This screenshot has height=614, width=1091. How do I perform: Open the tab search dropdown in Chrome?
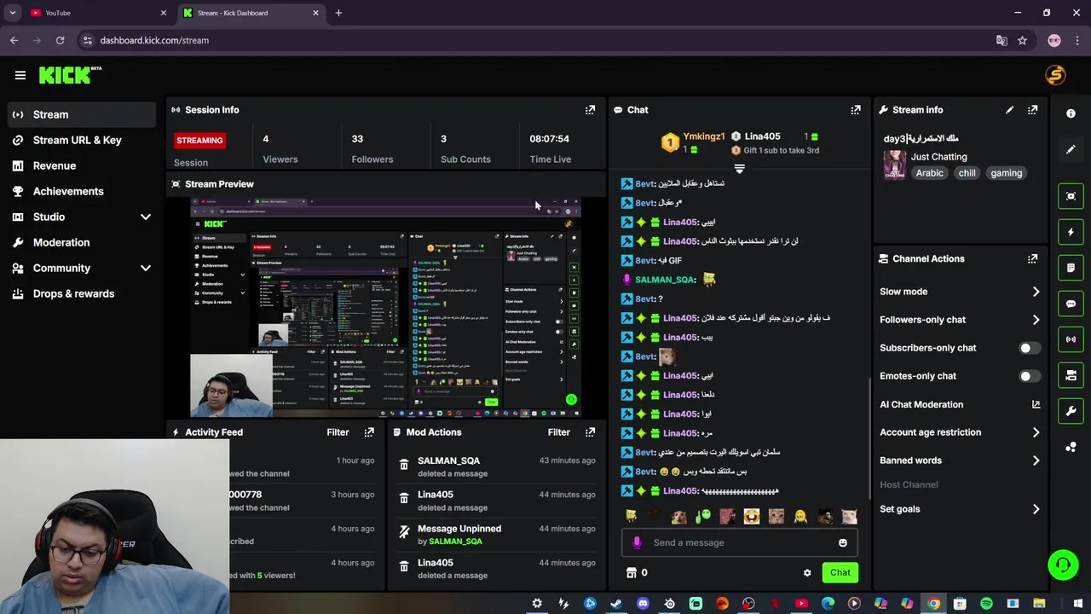coord(13,13)
